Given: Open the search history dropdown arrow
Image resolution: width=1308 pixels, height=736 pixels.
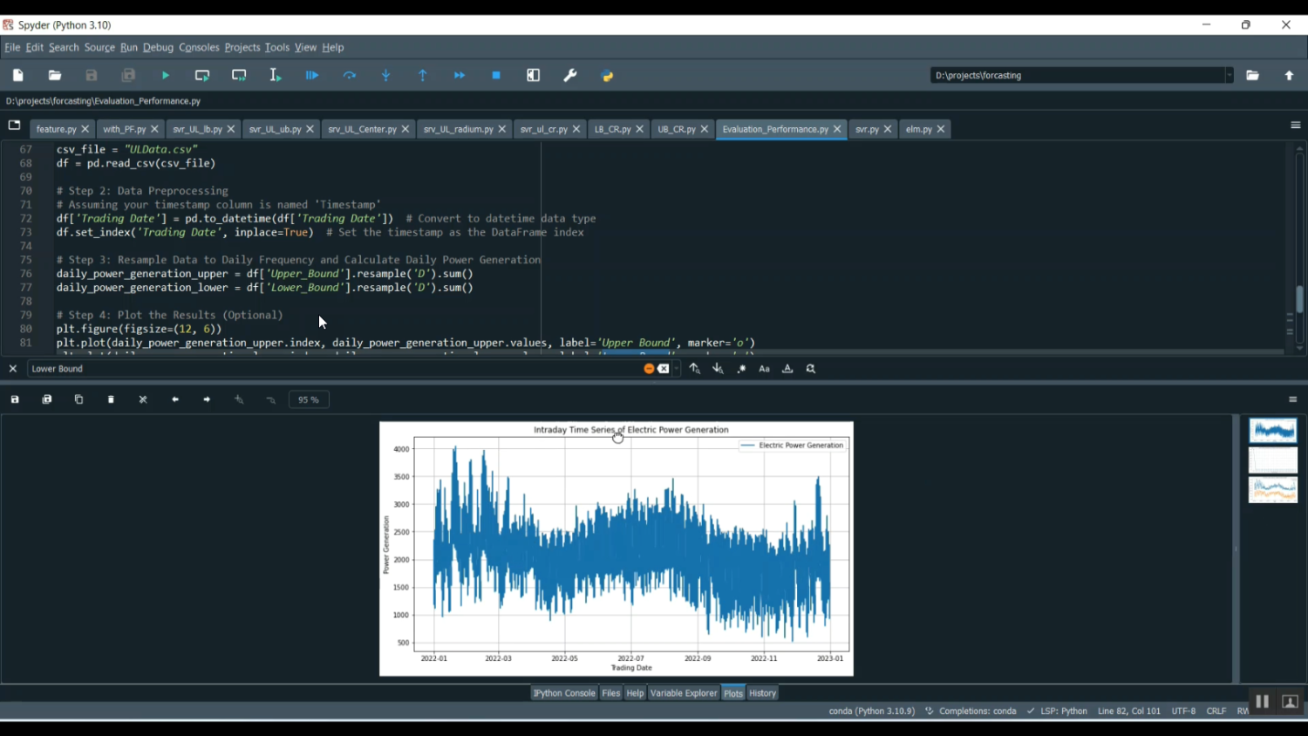Looking at the screenshot, I should (x=677, y=369).
